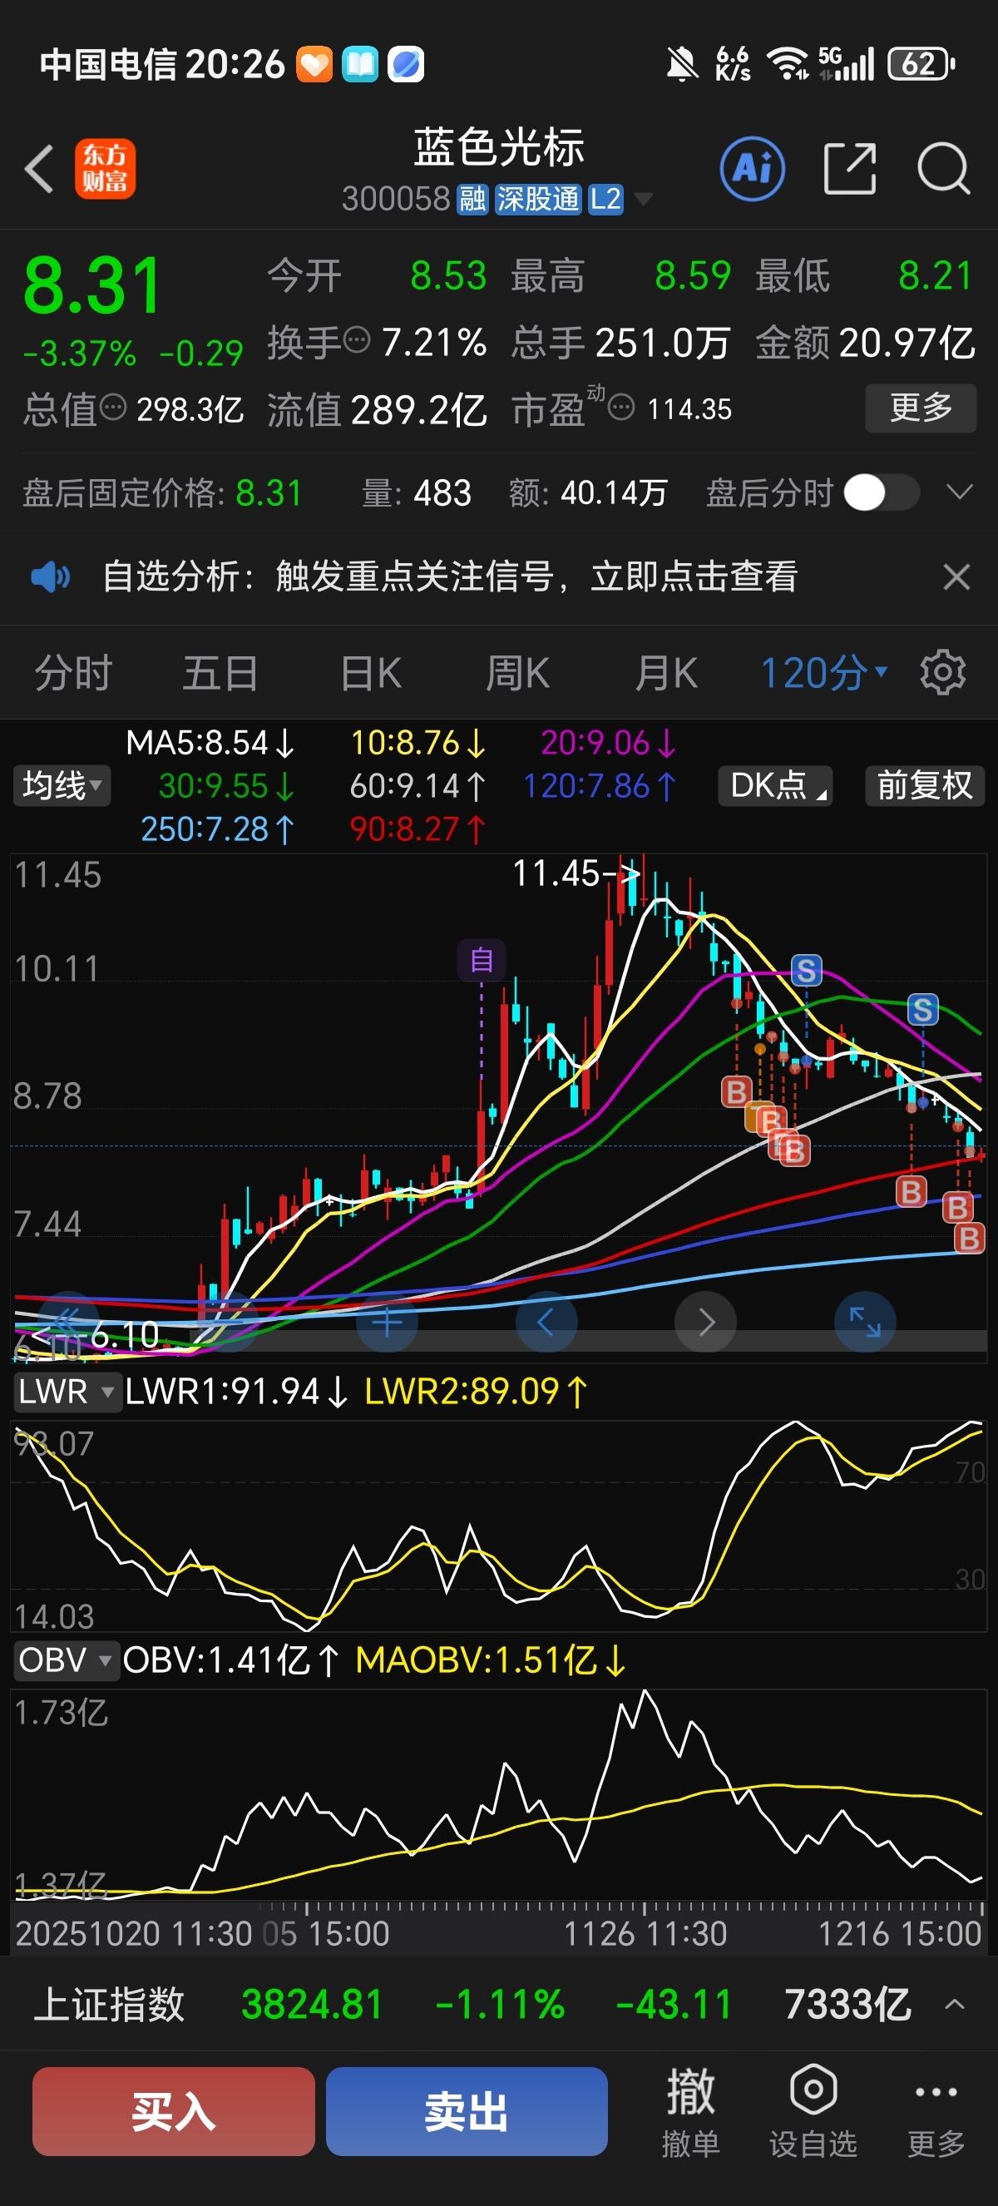Shift chart left with arrow button
This screenshot has width=998, height=2206.
point(546,1323)
